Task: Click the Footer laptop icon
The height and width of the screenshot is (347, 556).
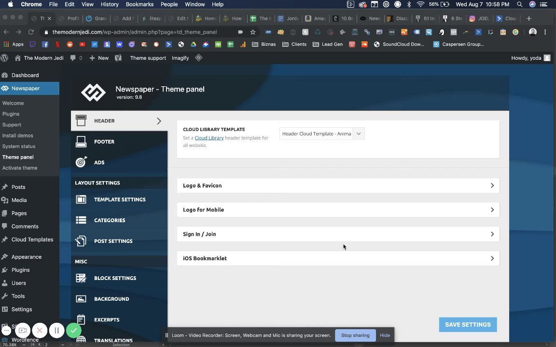Action: click(81, 142)
